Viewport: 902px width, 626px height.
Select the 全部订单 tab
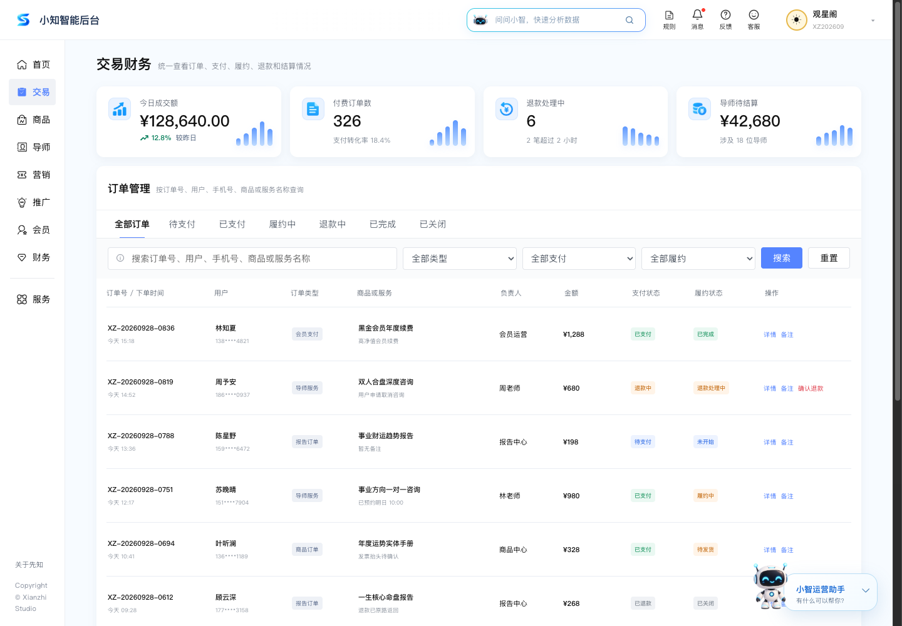coord(132,224)
